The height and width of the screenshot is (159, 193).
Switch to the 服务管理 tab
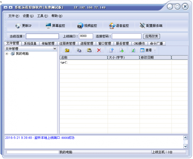[x=122, y=43]
